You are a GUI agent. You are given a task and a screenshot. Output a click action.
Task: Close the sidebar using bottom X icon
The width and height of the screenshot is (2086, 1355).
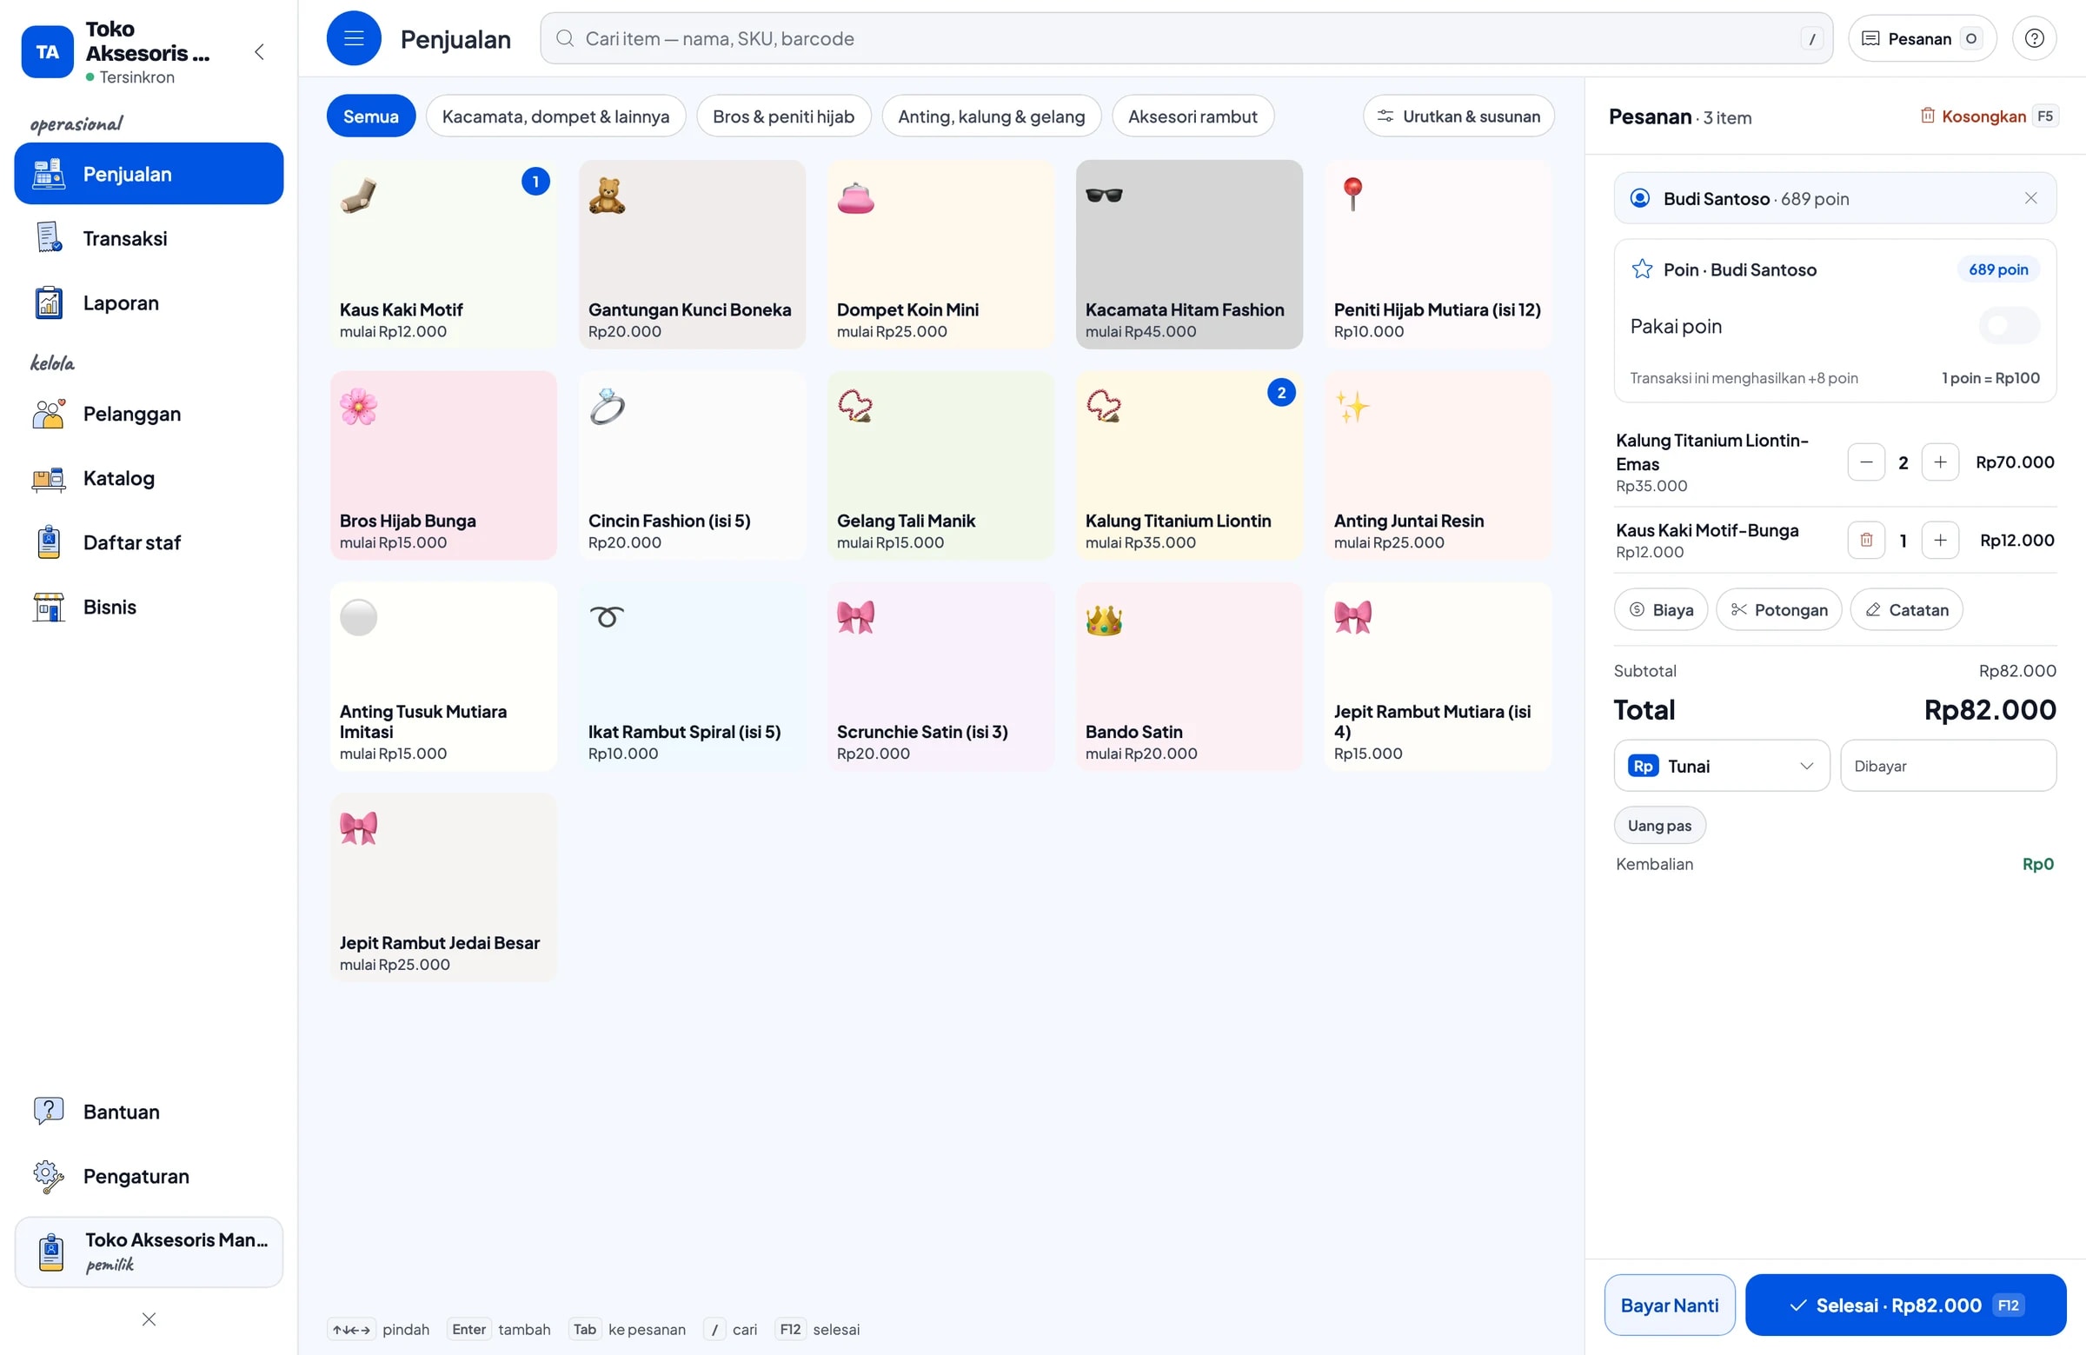149,1319
